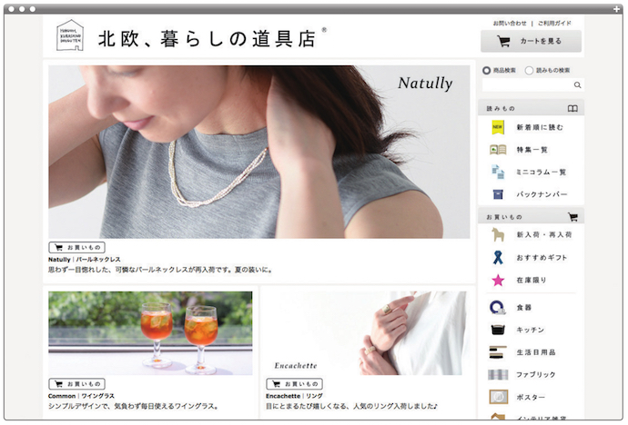
Task: Click the magnifier search icon
Action: pyautogui.click(x=577, y=84)
